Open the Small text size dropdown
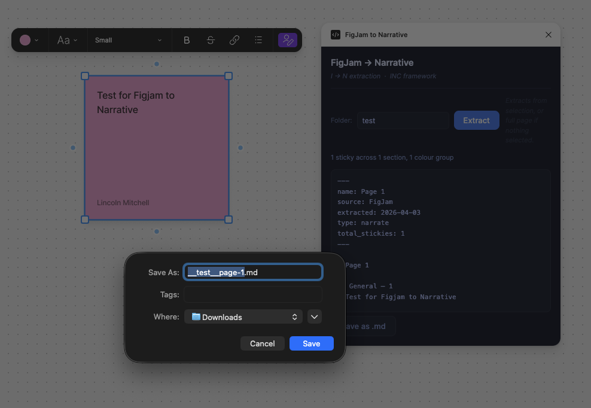Viewport: 591px width, 408px height. (x=128, y=40)
